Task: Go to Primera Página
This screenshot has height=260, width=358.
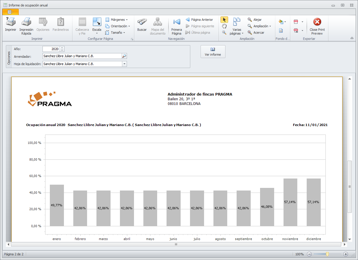Action: click(x=177, y=22)
